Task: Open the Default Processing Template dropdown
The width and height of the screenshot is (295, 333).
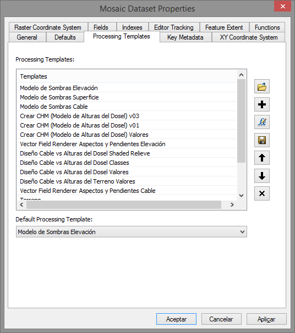Action: click(x=132, y=232)
